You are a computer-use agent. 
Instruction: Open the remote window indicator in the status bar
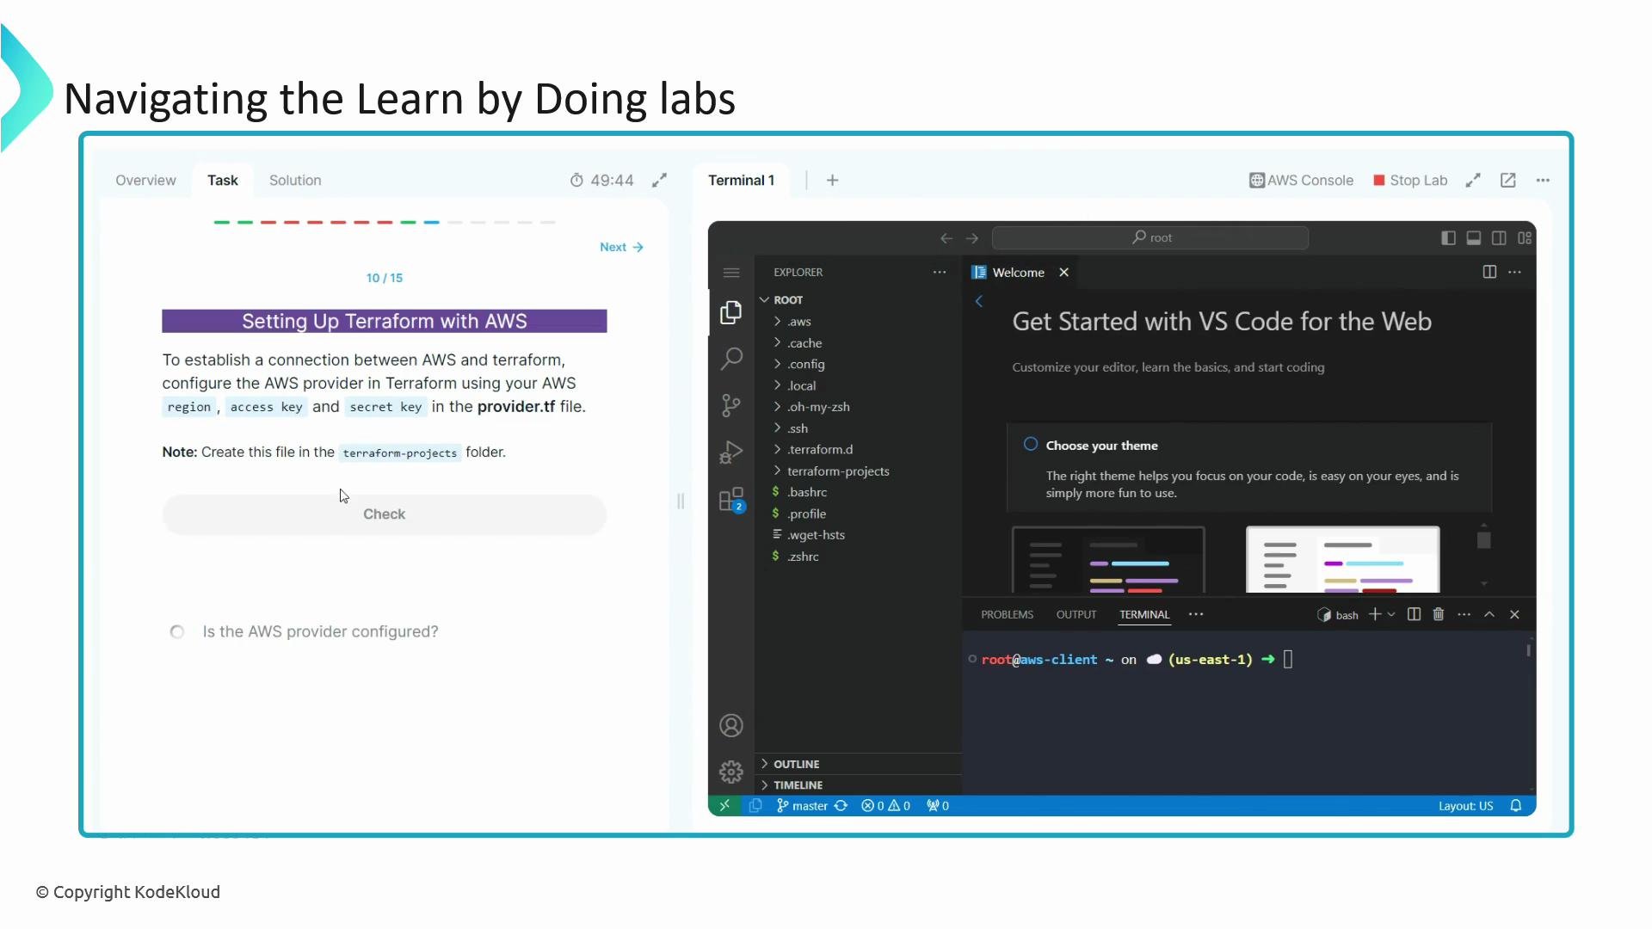click(x=724, y=806)
